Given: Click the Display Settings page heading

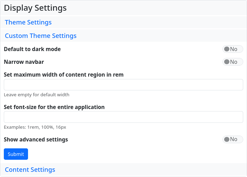Looking at the screenshot, I should coord(35,8).
